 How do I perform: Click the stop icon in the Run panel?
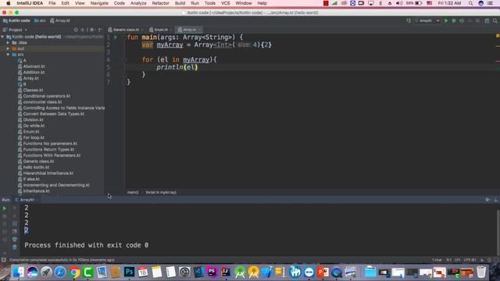(5, 216)
